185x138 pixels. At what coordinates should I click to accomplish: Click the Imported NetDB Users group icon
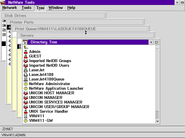(x=26, y=65)
